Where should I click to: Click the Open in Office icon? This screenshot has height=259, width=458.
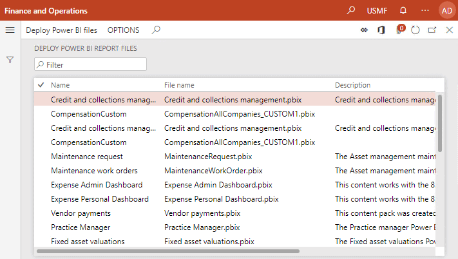click(381, 30)
